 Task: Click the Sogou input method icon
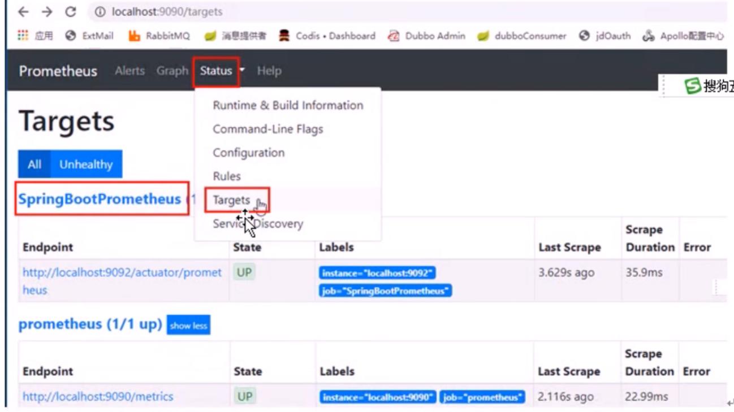point(692,86)
